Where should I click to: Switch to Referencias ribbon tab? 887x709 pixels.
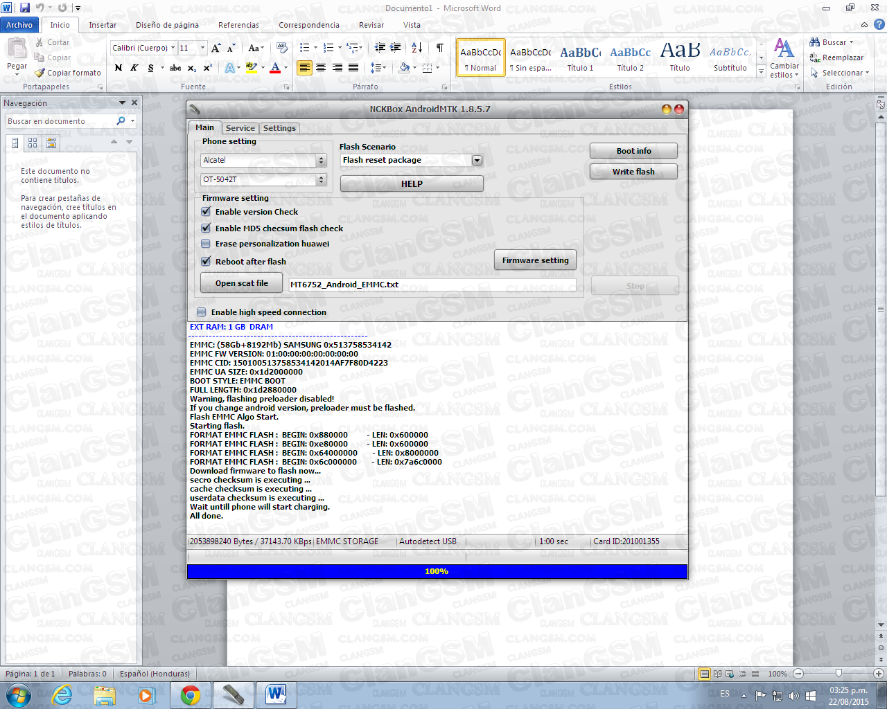pos(238,25)
